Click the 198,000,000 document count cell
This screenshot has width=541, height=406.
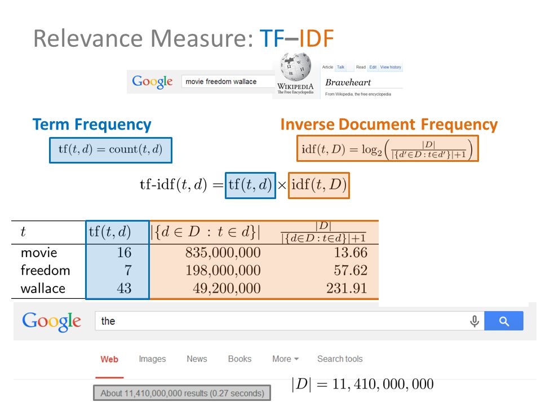[x=223, y=271]
